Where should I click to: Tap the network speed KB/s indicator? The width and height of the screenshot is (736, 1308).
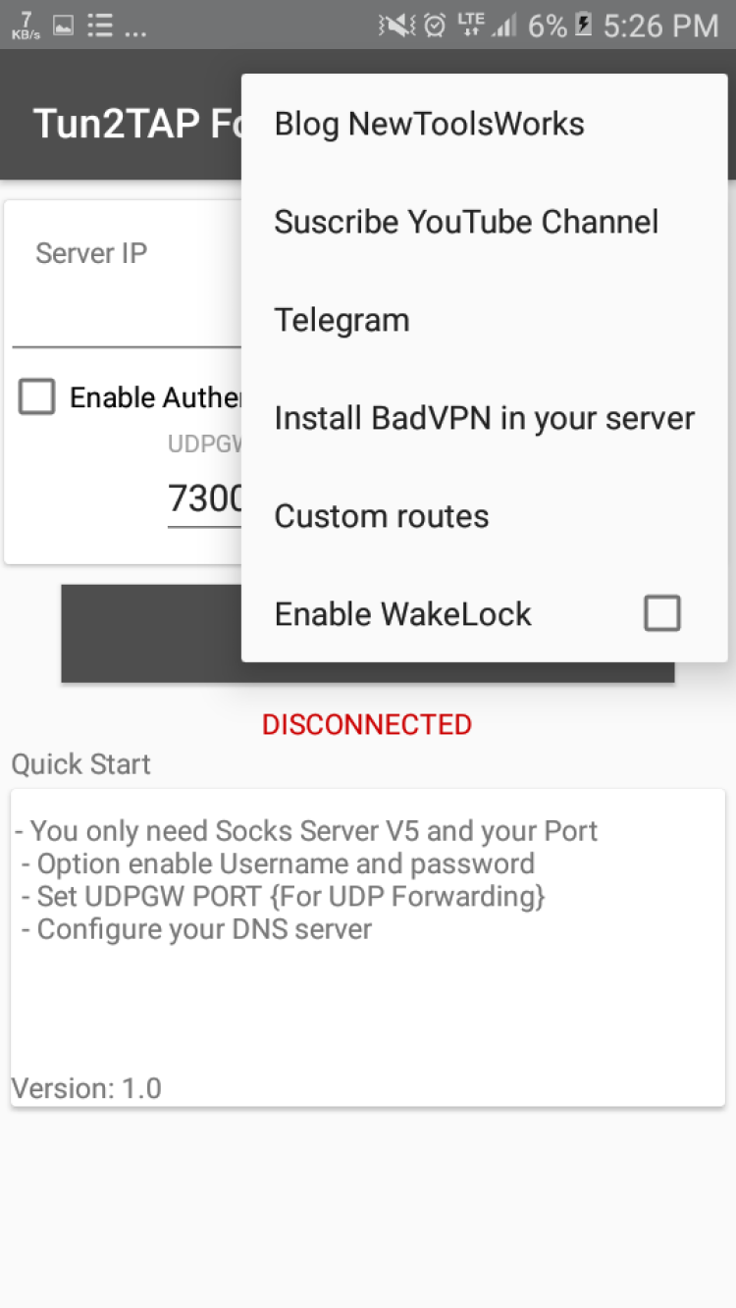click(x=26, y=26)
